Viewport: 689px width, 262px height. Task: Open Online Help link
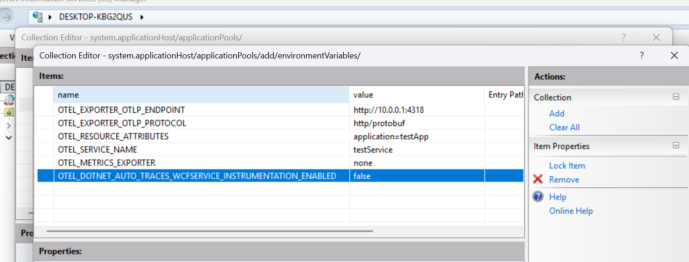pos(571,211)
